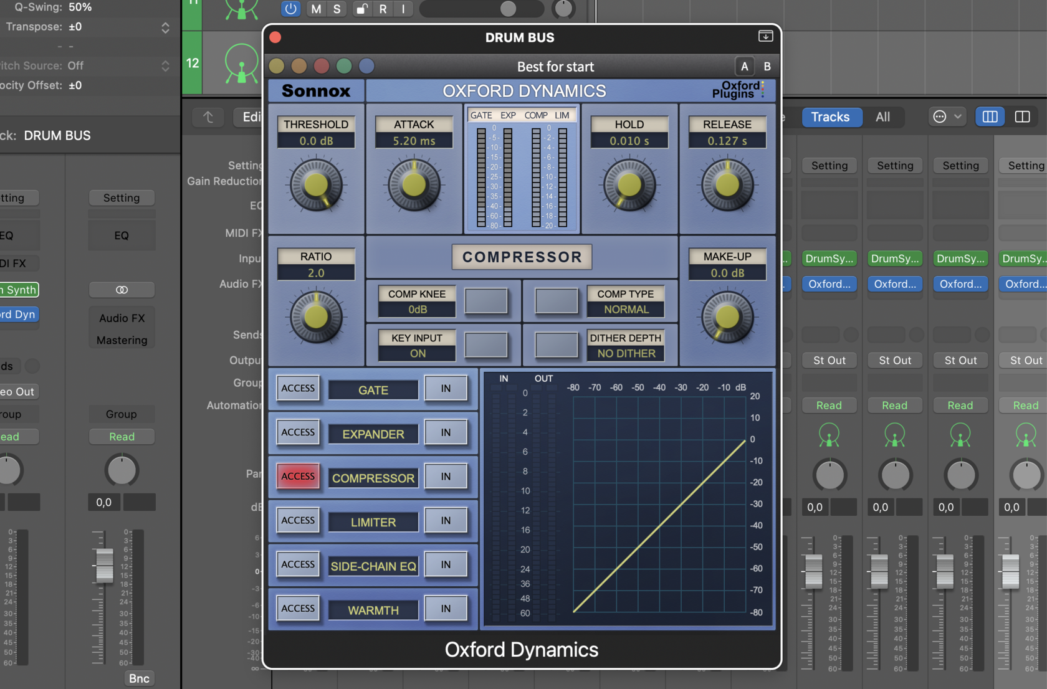Click the Attack 5.20 ms value field

pos(414,141)
